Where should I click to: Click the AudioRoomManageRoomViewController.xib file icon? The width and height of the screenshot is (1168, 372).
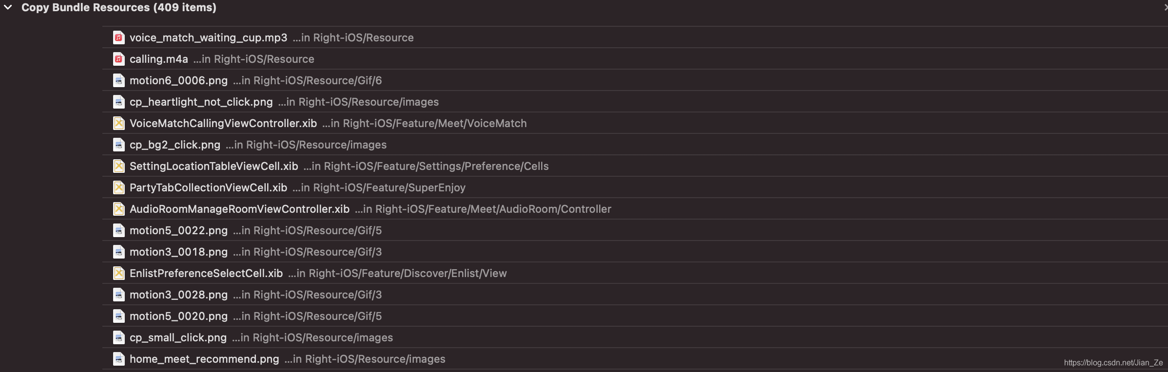(x=119, y=209)
